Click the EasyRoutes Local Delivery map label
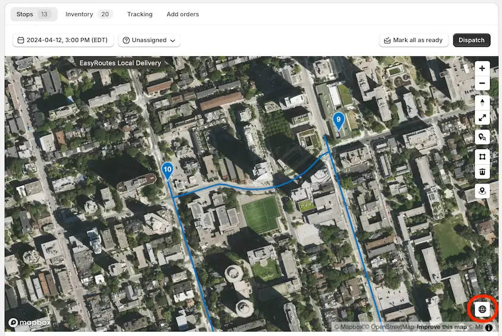Screen dimensions: 502x336 pos(120,63)
